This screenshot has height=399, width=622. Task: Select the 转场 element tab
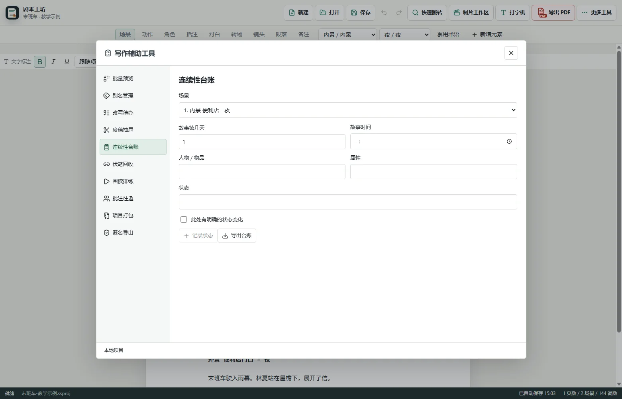tap(237, 34)
